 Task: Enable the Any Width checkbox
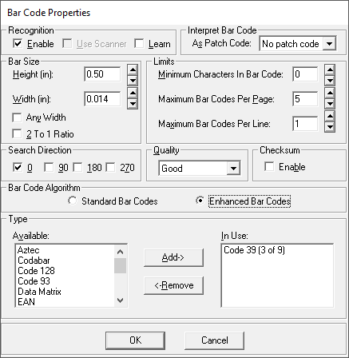(17, 117)
